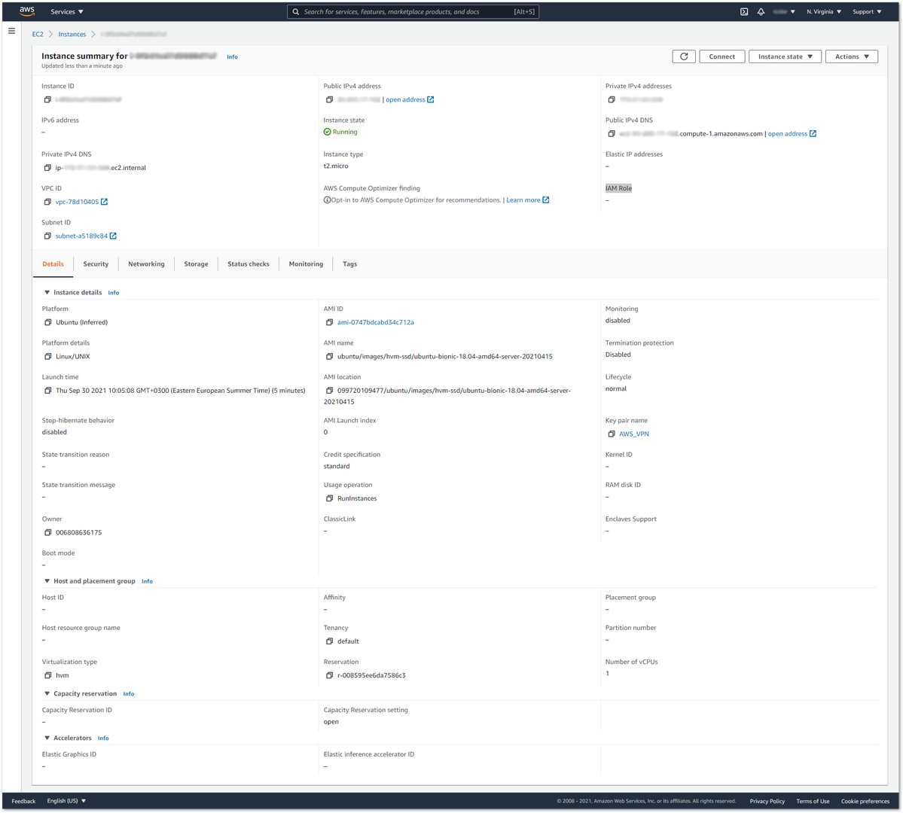Open the N. Virginia region dropdown
The width and height of the screenshot is (903, 813).
coord(823,11)
